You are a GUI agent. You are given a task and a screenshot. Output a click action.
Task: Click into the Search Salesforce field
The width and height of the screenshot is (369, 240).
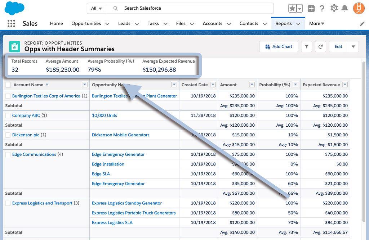(195, 8)
